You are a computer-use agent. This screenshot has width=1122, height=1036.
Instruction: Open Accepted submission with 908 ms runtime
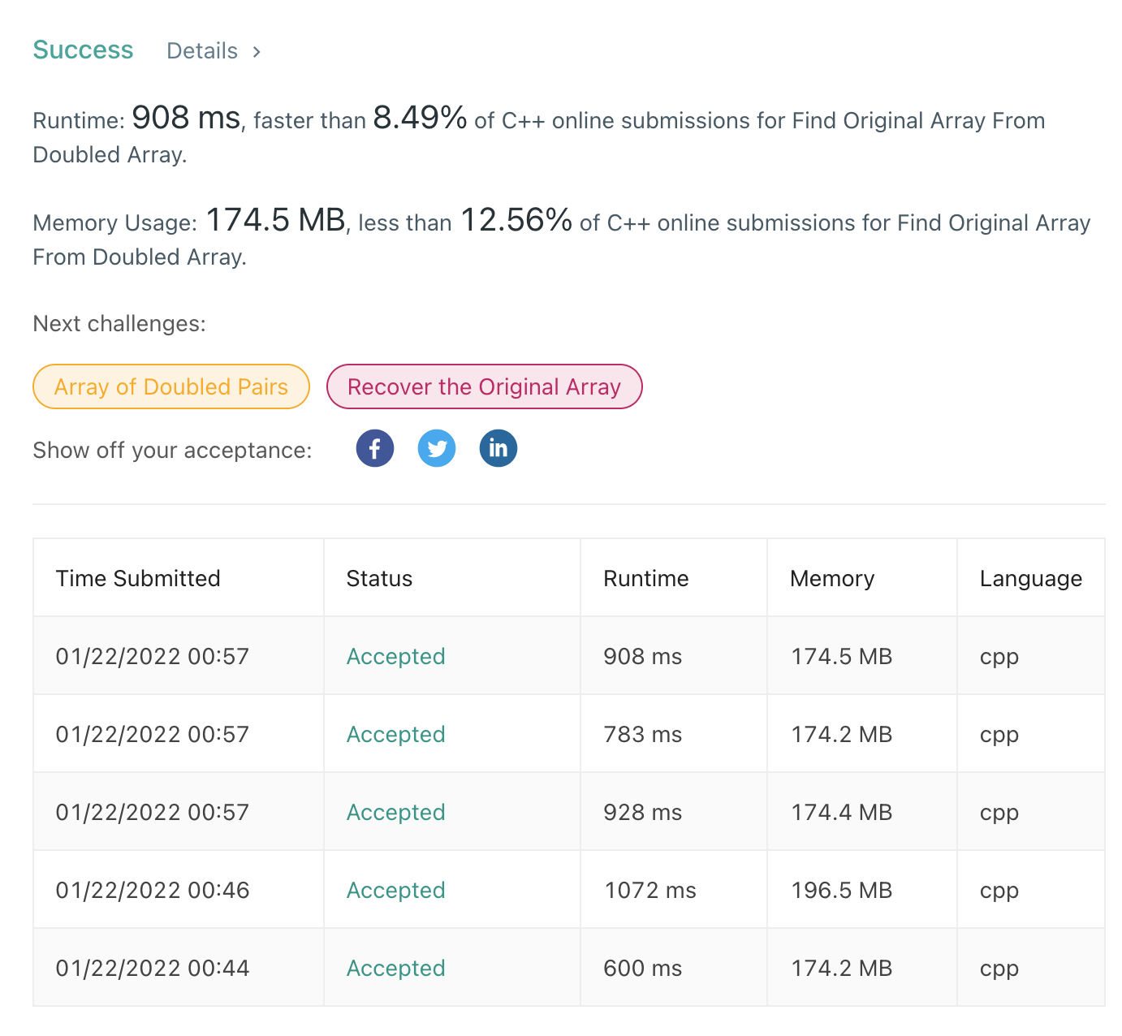point(395,656)
